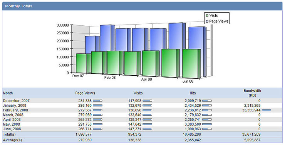
Task: Click the Feb 08 chart axis label
Action: coord(110,78)
